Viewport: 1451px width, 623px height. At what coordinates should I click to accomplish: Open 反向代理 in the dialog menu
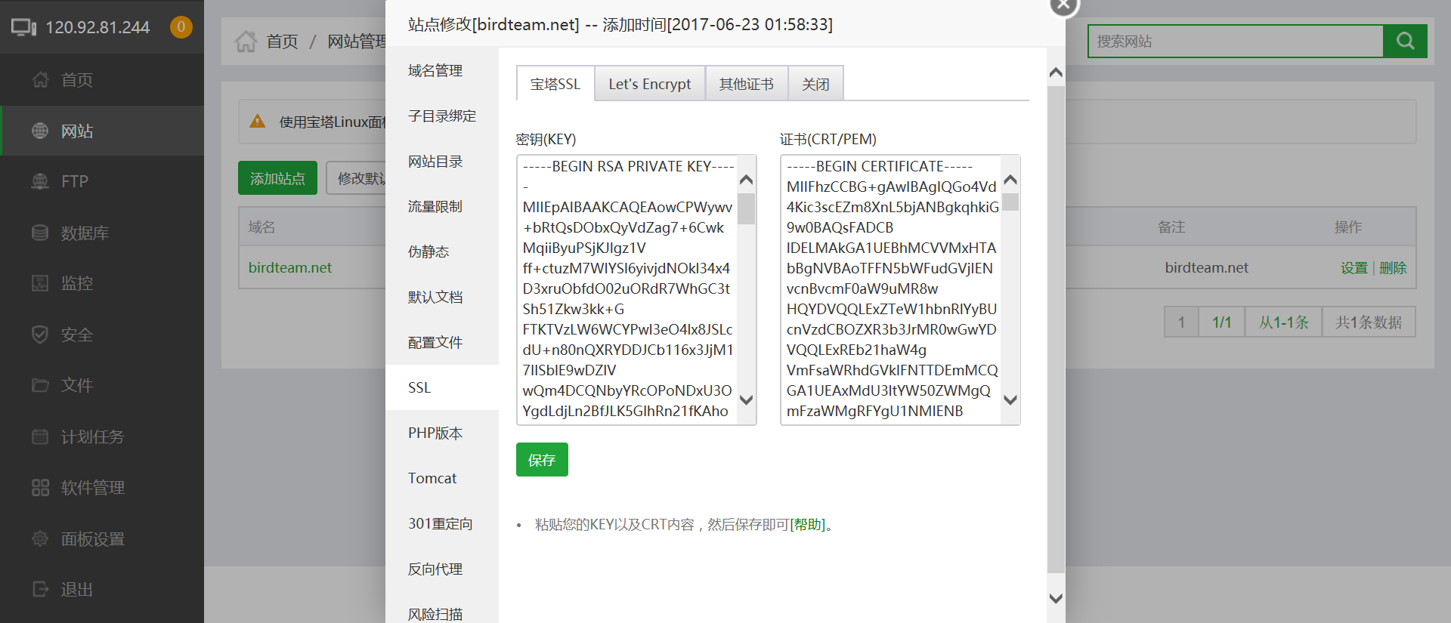[442, 569]
